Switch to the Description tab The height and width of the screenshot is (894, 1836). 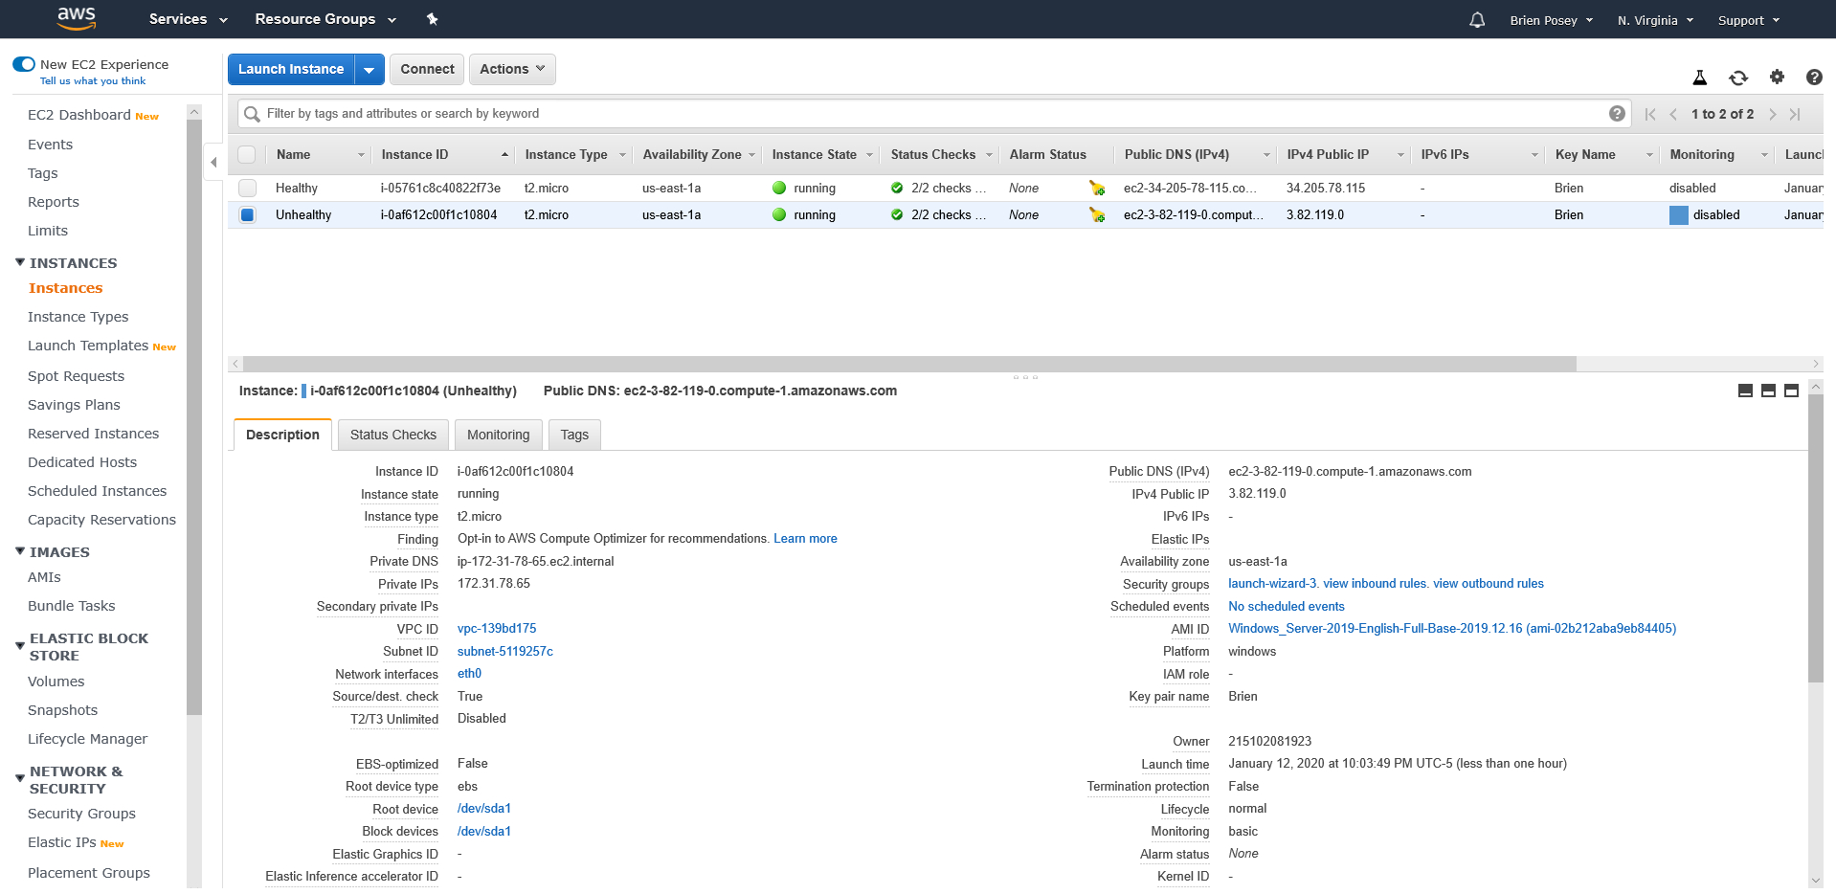(282, 435)
